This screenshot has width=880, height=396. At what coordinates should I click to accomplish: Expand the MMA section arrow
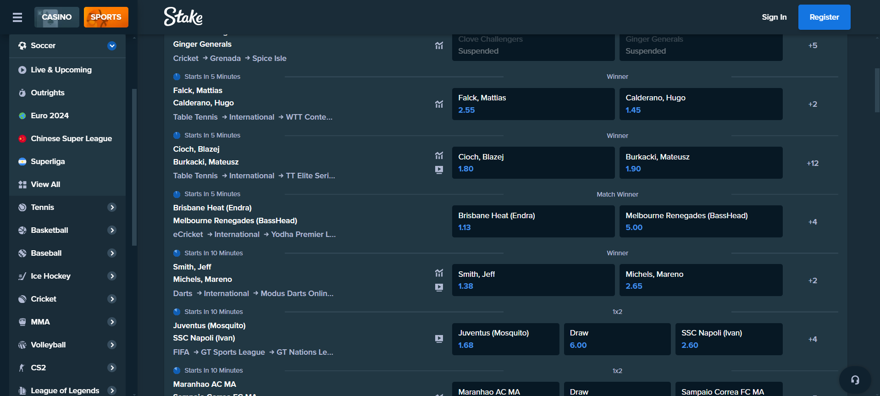tap(112, 322)
